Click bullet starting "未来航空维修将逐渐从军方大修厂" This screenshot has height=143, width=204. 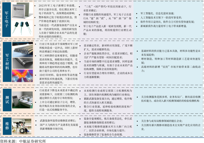click(108, 128)
